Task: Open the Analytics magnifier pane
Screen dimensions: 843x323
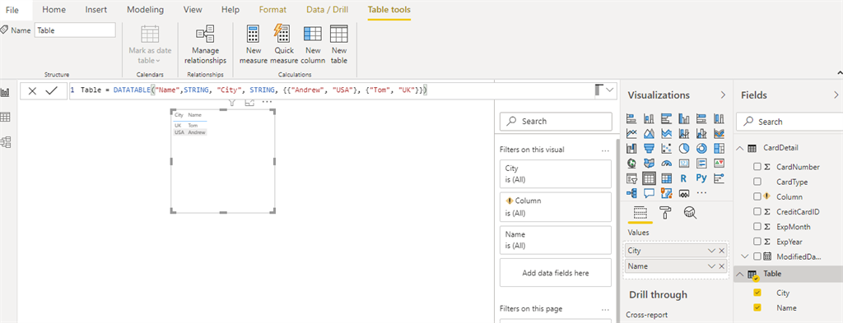Action: (690, 213)
